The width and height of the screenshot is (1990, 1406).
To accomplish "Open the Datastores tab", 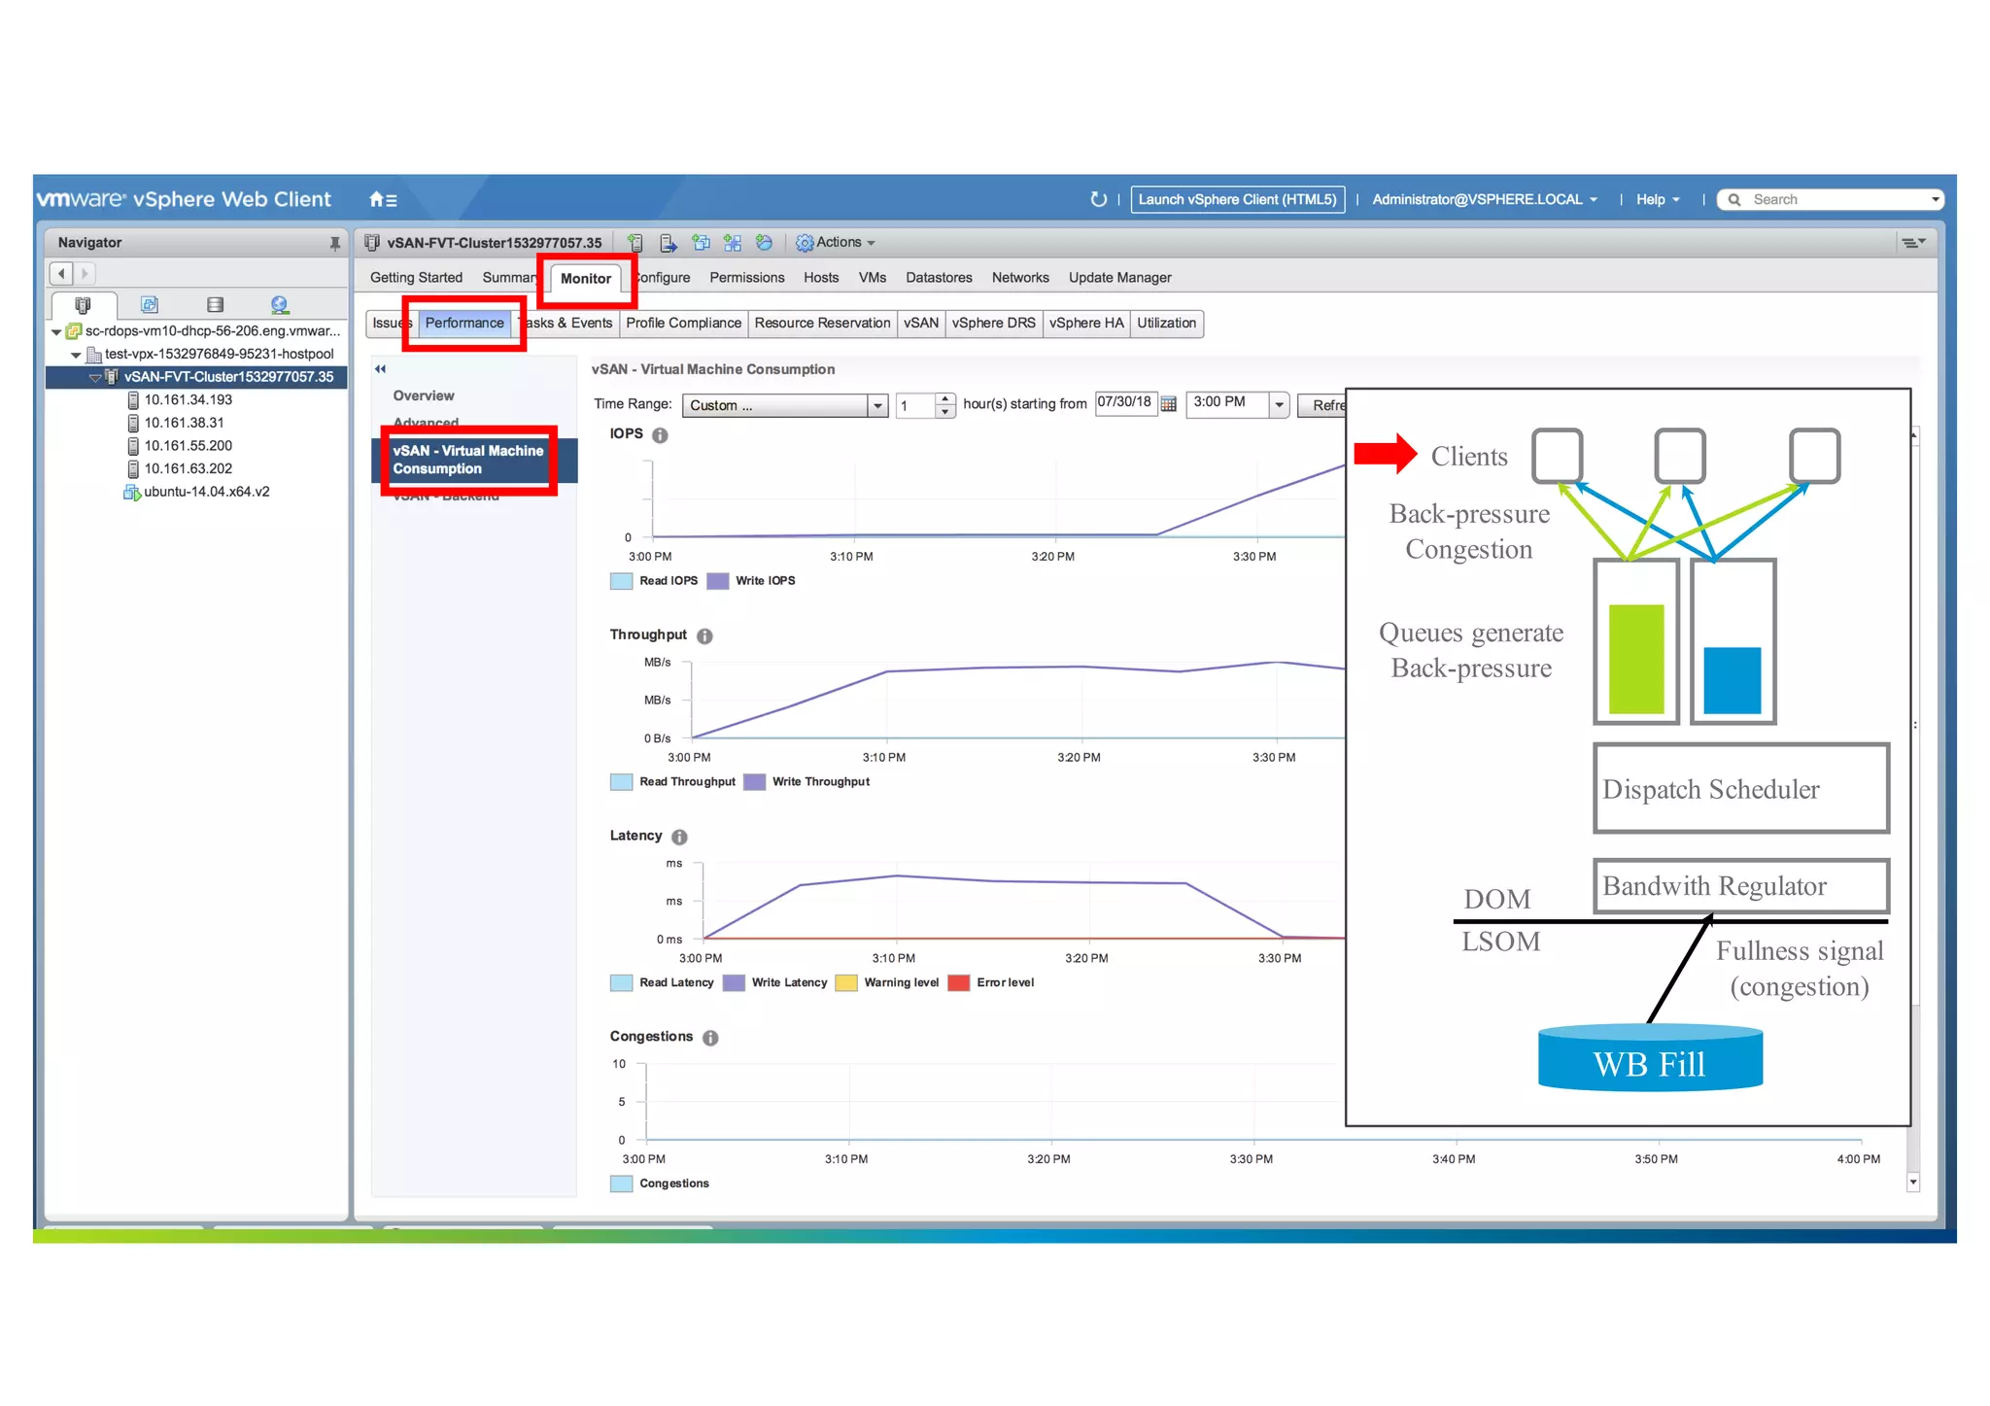I will [x=939, y=278].
